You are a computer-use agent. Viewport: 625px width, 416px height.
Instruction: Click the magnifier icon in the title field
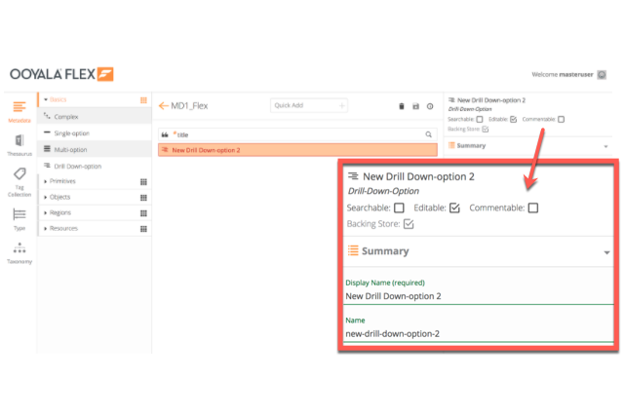(428, 133)
